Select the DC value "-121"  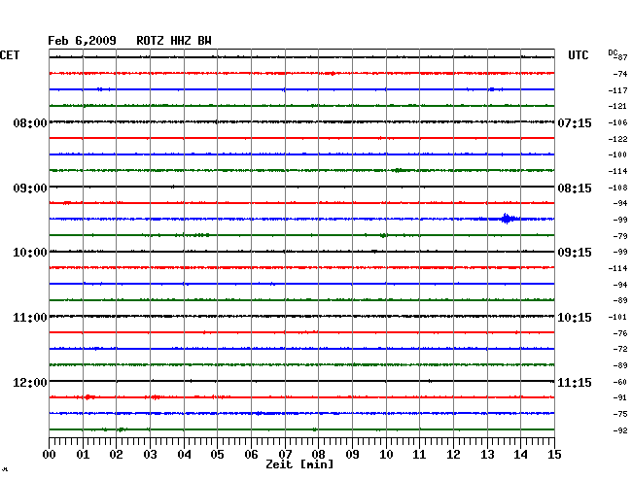coord(617,106)
